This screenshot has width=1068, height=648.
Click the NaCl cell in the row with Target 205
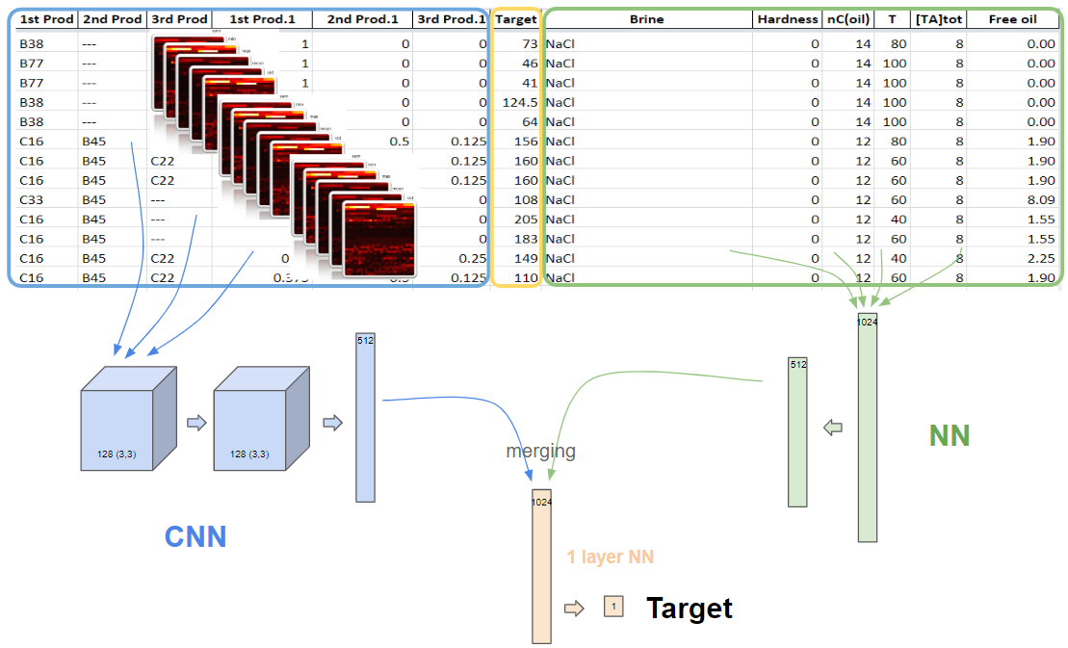click(x=647, y=220)
